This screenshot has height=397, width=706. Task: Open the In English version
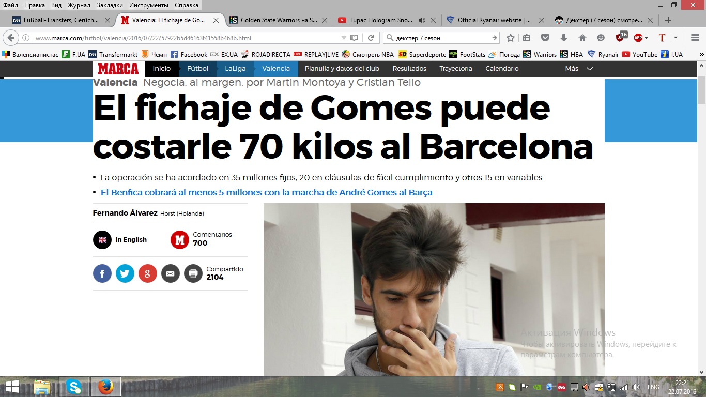click(131, 240)
